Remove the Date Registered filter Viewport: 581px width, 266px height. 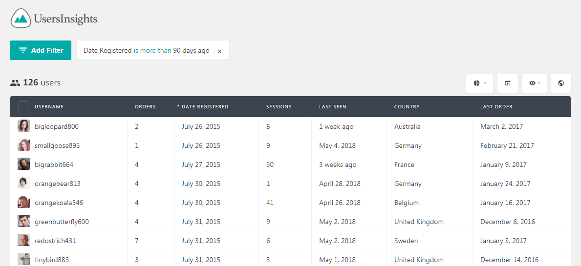coord(219,51)
